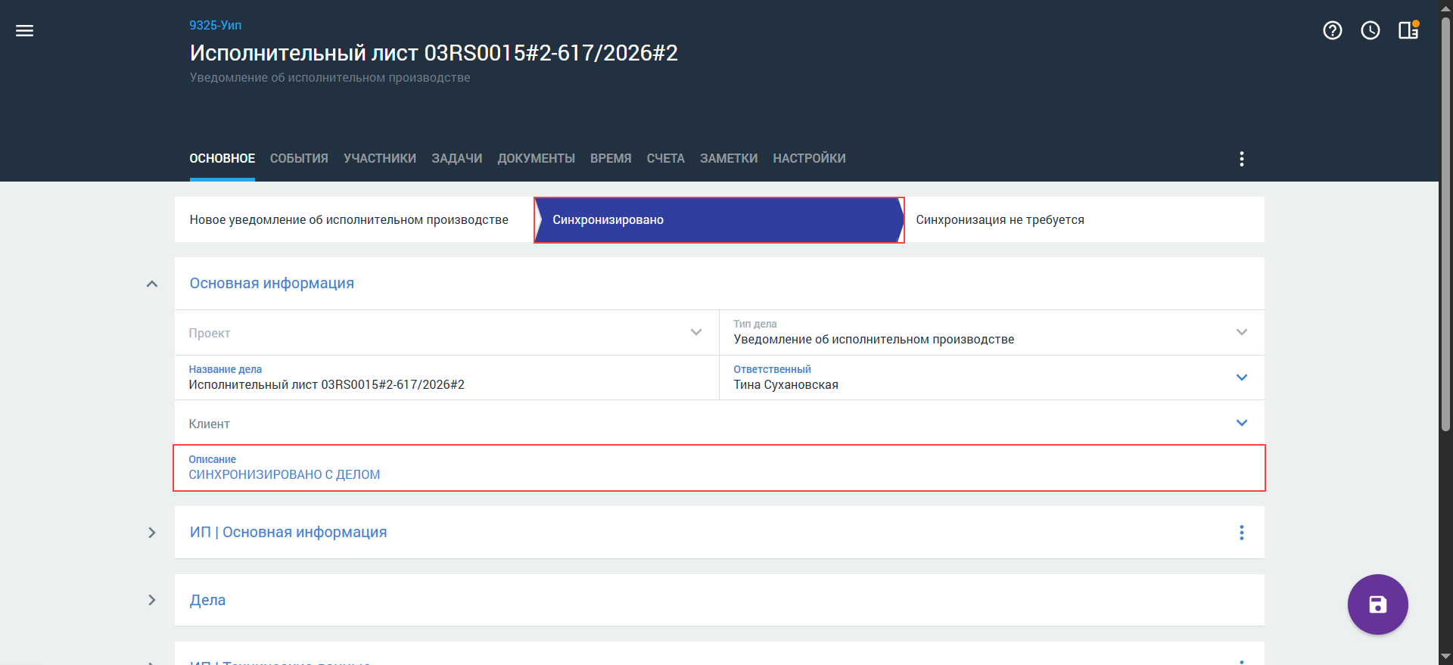Screen dimensions: 1453x665
Task: Switch to the События tab
Action: pos(299,158)
